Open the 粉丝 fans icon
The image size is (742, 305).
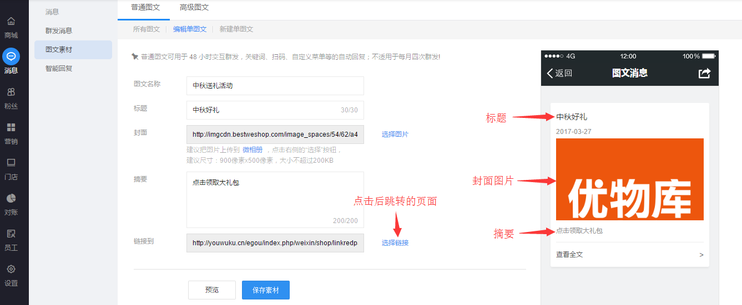tap(11, 92)
